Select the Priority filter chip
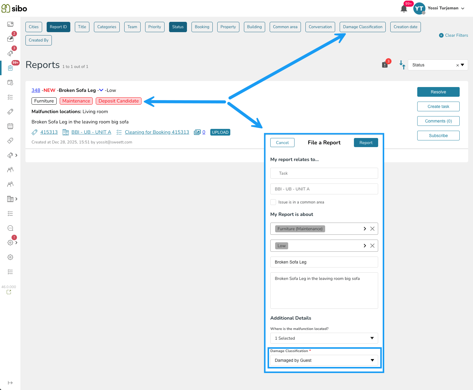 tap(155, 27)
